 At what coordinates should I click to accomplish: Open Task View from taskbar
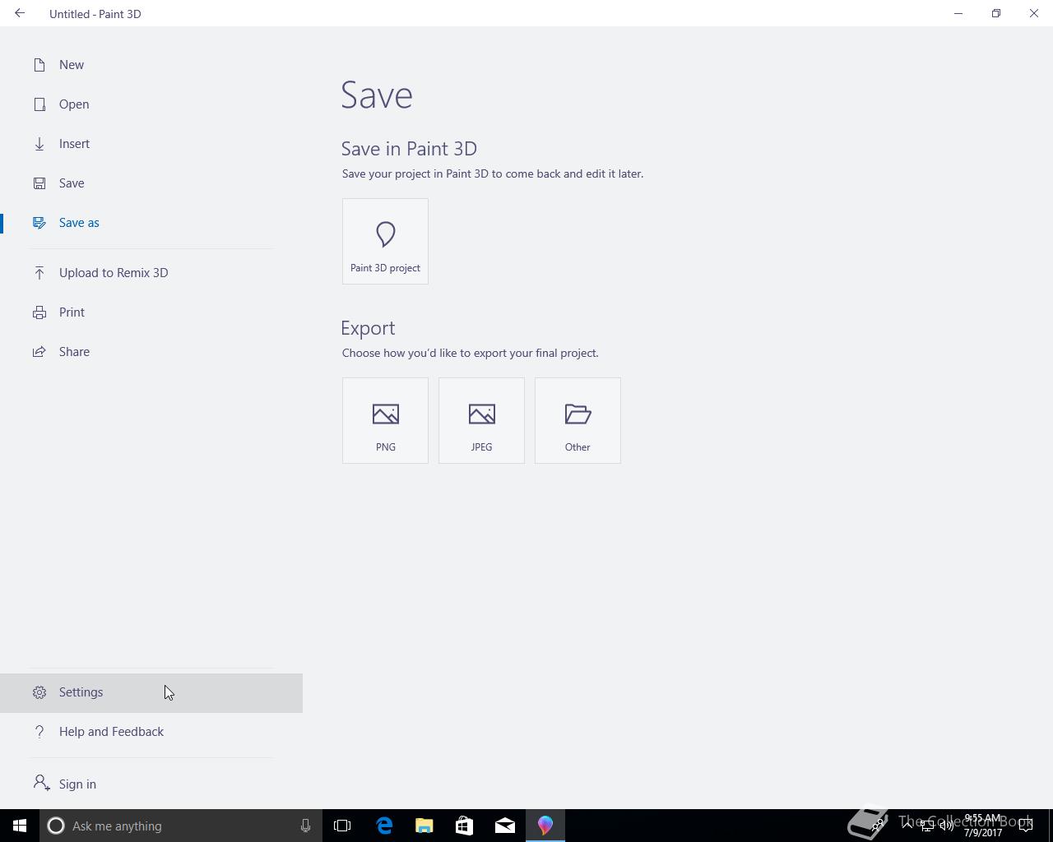(x=342, y=826)
